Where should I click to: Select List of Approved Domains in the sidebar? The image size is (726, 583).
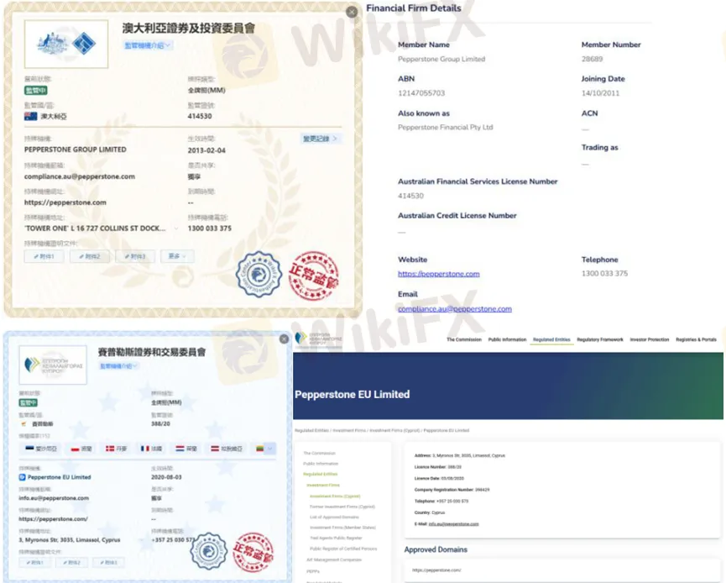[x=334, y=517]
